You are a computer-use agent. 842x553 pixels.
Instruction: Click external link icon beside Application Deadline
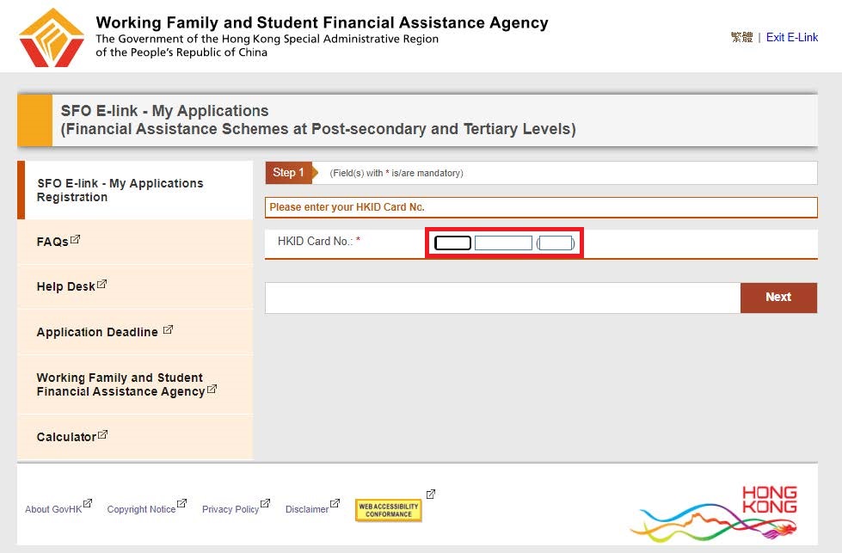(x=168, y=329)
